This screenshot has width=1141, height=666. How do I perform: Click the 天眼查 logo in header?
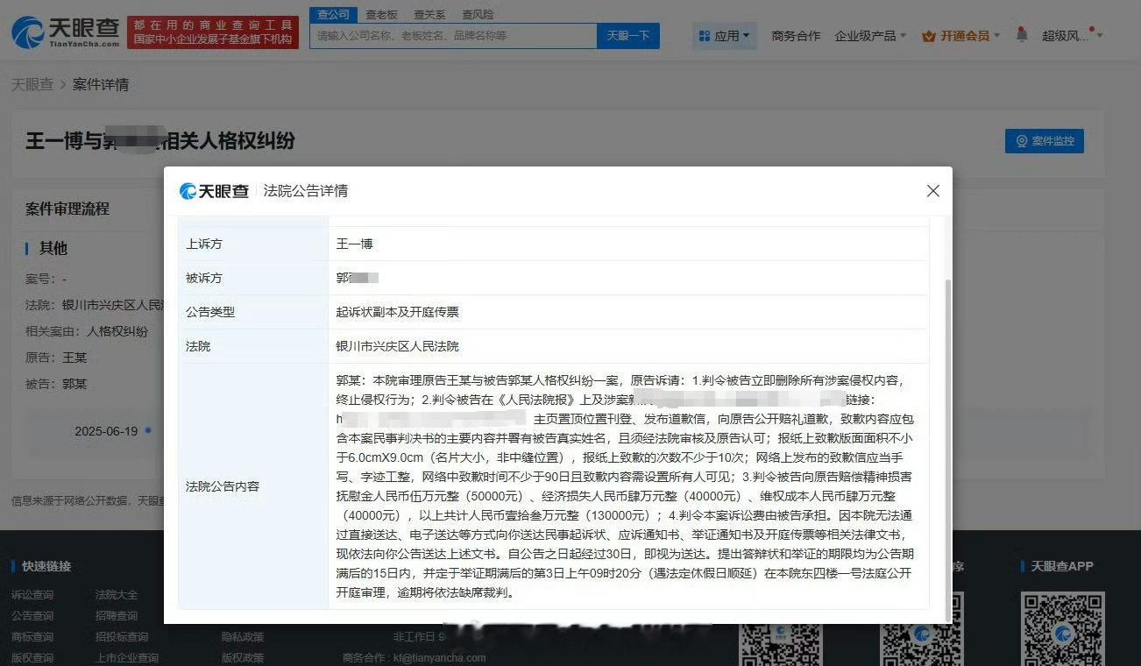coord(66,32)
